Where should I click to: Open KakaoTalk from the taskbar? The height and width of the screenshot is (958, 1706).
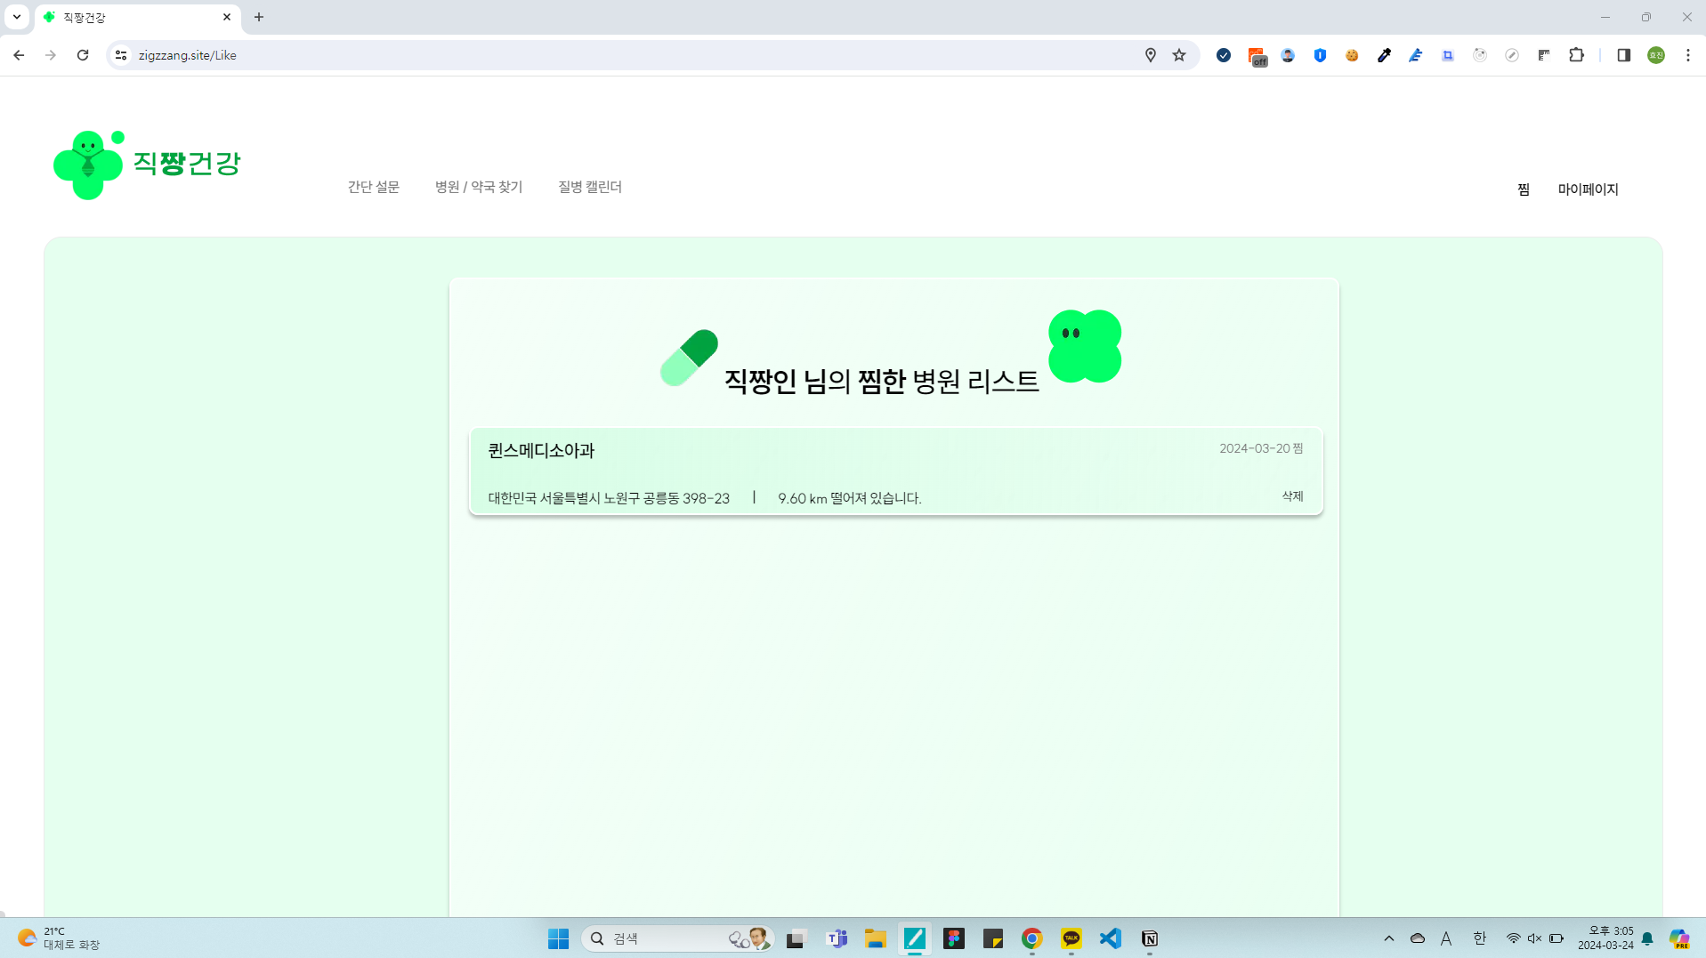coord(1071,938)
